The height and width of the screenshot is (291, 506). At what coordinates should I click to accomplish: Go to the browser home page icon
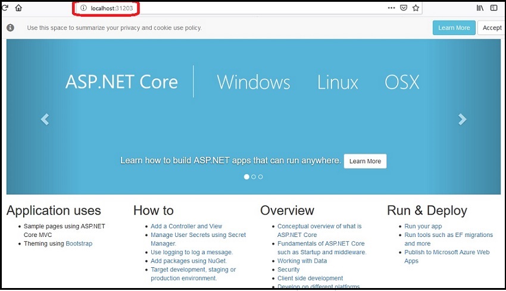click(18, 8)
